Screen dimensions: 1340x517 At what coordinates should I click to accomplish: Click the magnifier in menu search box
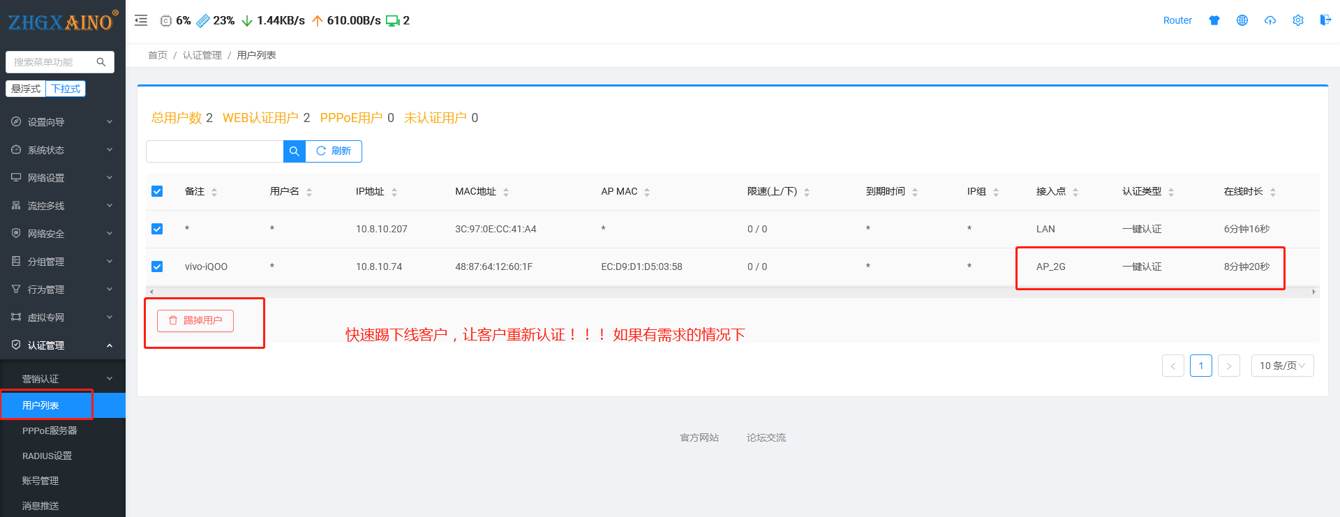[101, 62]
